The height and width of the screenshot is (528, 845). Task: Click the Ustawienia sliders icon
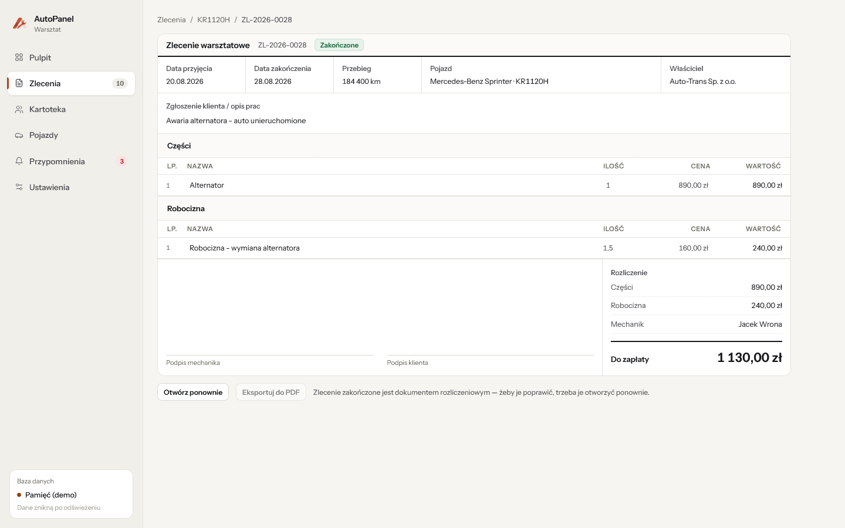(19, 187)
